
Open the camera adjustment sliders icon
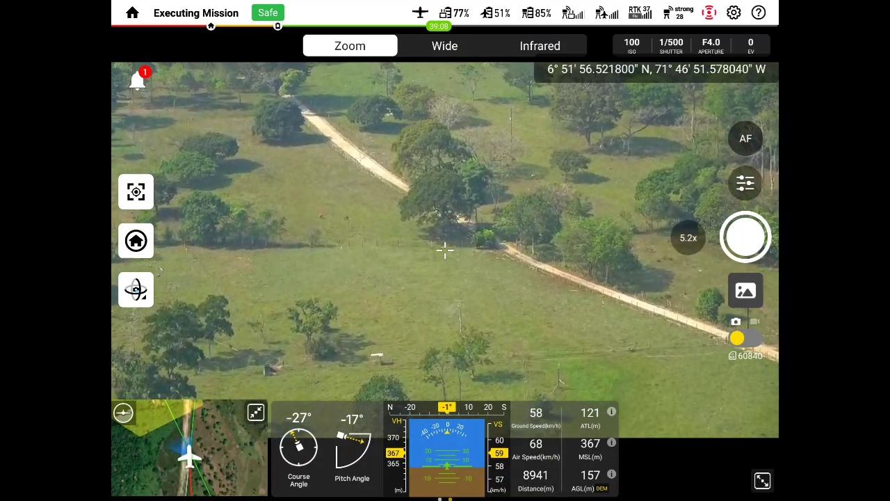point(745,183)
